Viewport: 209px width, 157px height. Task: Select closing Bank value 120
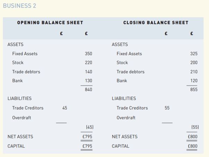pos(194,81)
